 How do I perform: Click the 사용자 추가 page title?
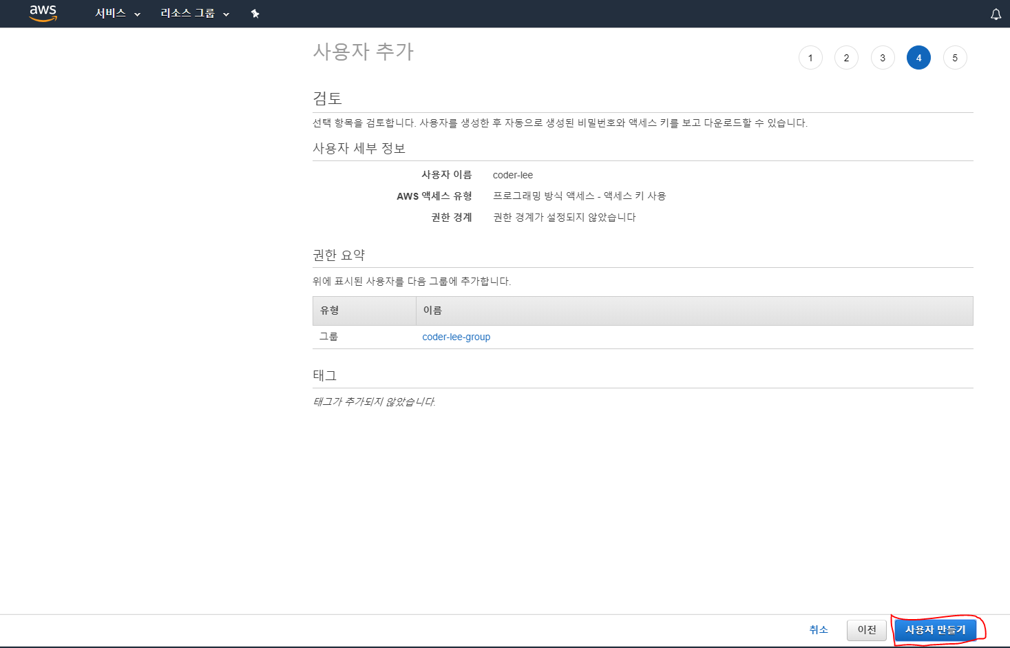364,52
